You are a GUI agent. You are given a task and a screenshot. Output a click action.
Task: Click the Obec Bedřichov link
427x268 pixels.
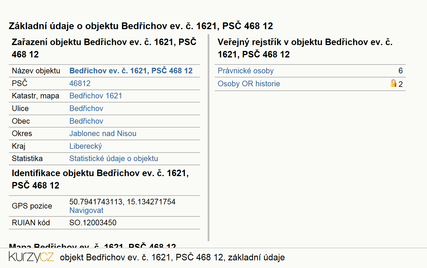tap(86, 121)
